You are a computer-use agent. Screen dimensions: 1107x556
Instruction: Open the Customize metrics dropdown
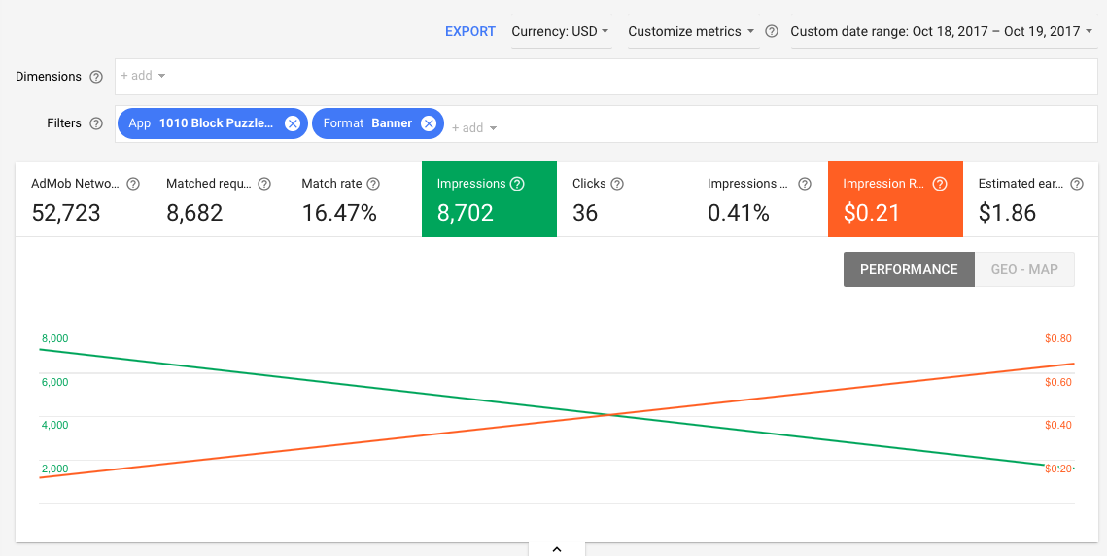click(x=692, y=31)
